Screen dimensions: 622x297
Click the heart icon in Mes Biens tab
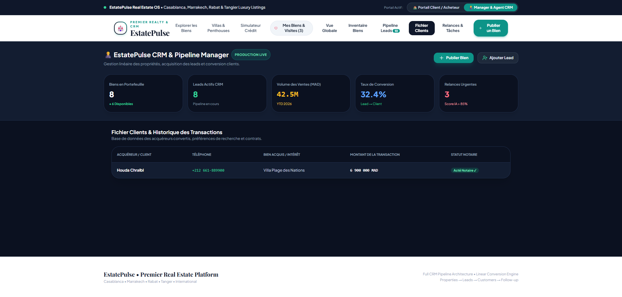(x=276, y=28)
